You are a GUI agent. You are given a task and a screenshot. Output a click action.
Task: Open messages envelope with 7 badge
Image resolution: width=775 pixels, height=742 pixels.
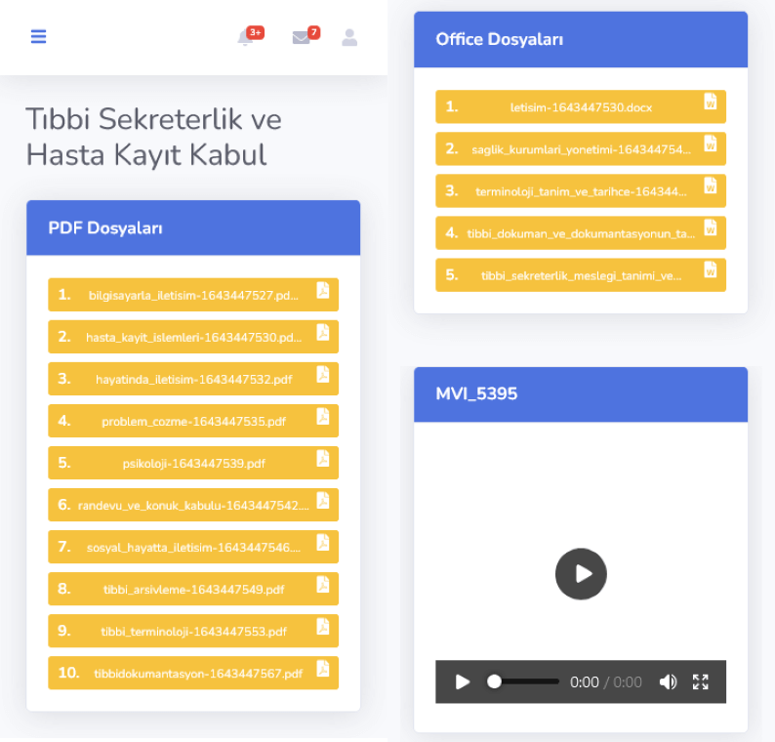click(x=301, y=38)
